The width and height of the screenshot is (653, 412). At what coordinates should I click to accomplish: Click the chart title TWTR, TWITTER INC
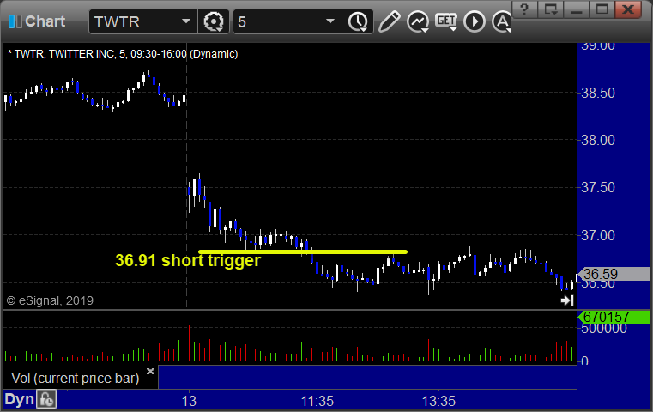click(123, 54)
